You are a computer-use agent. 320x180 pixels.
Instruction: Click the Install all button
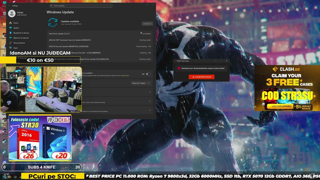coord(147,23)
